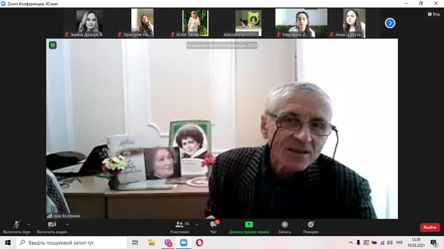This screenshot has height=249, width=444.
Task: Click the Windows search box
Action: click(71, 242)
